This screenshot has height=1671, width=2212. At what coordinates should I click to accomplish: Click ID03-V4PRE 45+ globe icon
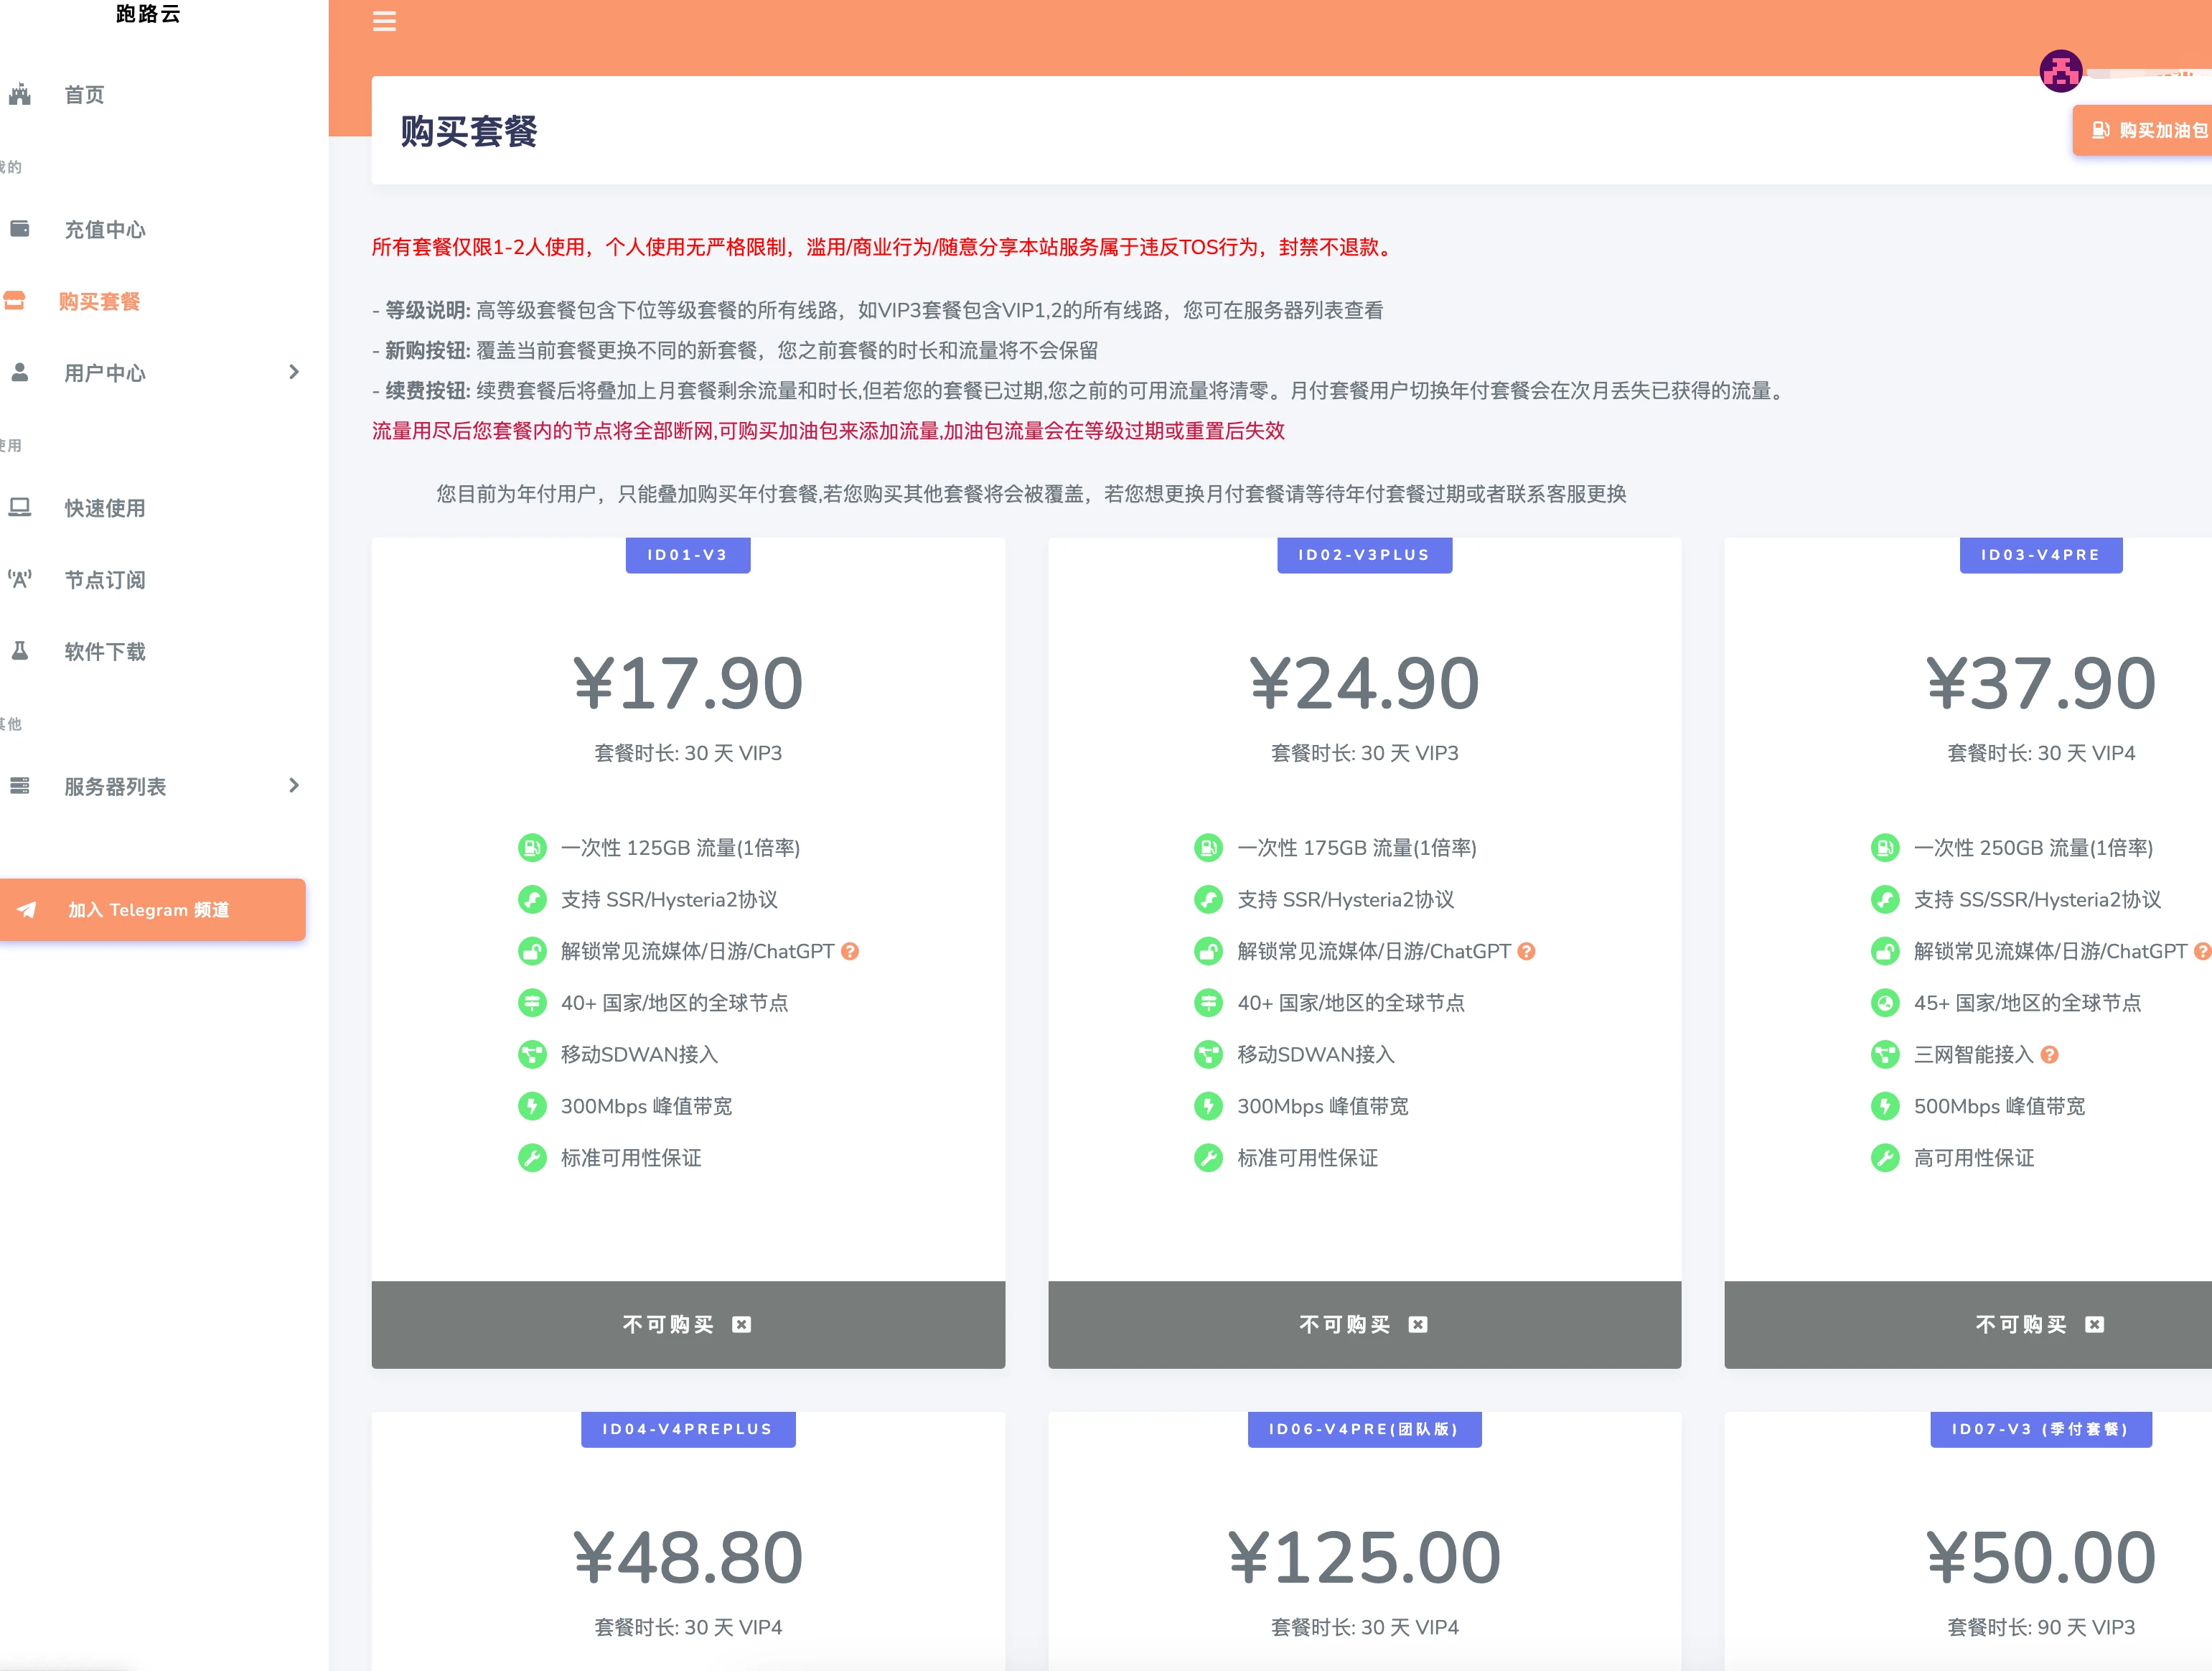pyautogui.click(x=1885, y=1003)
